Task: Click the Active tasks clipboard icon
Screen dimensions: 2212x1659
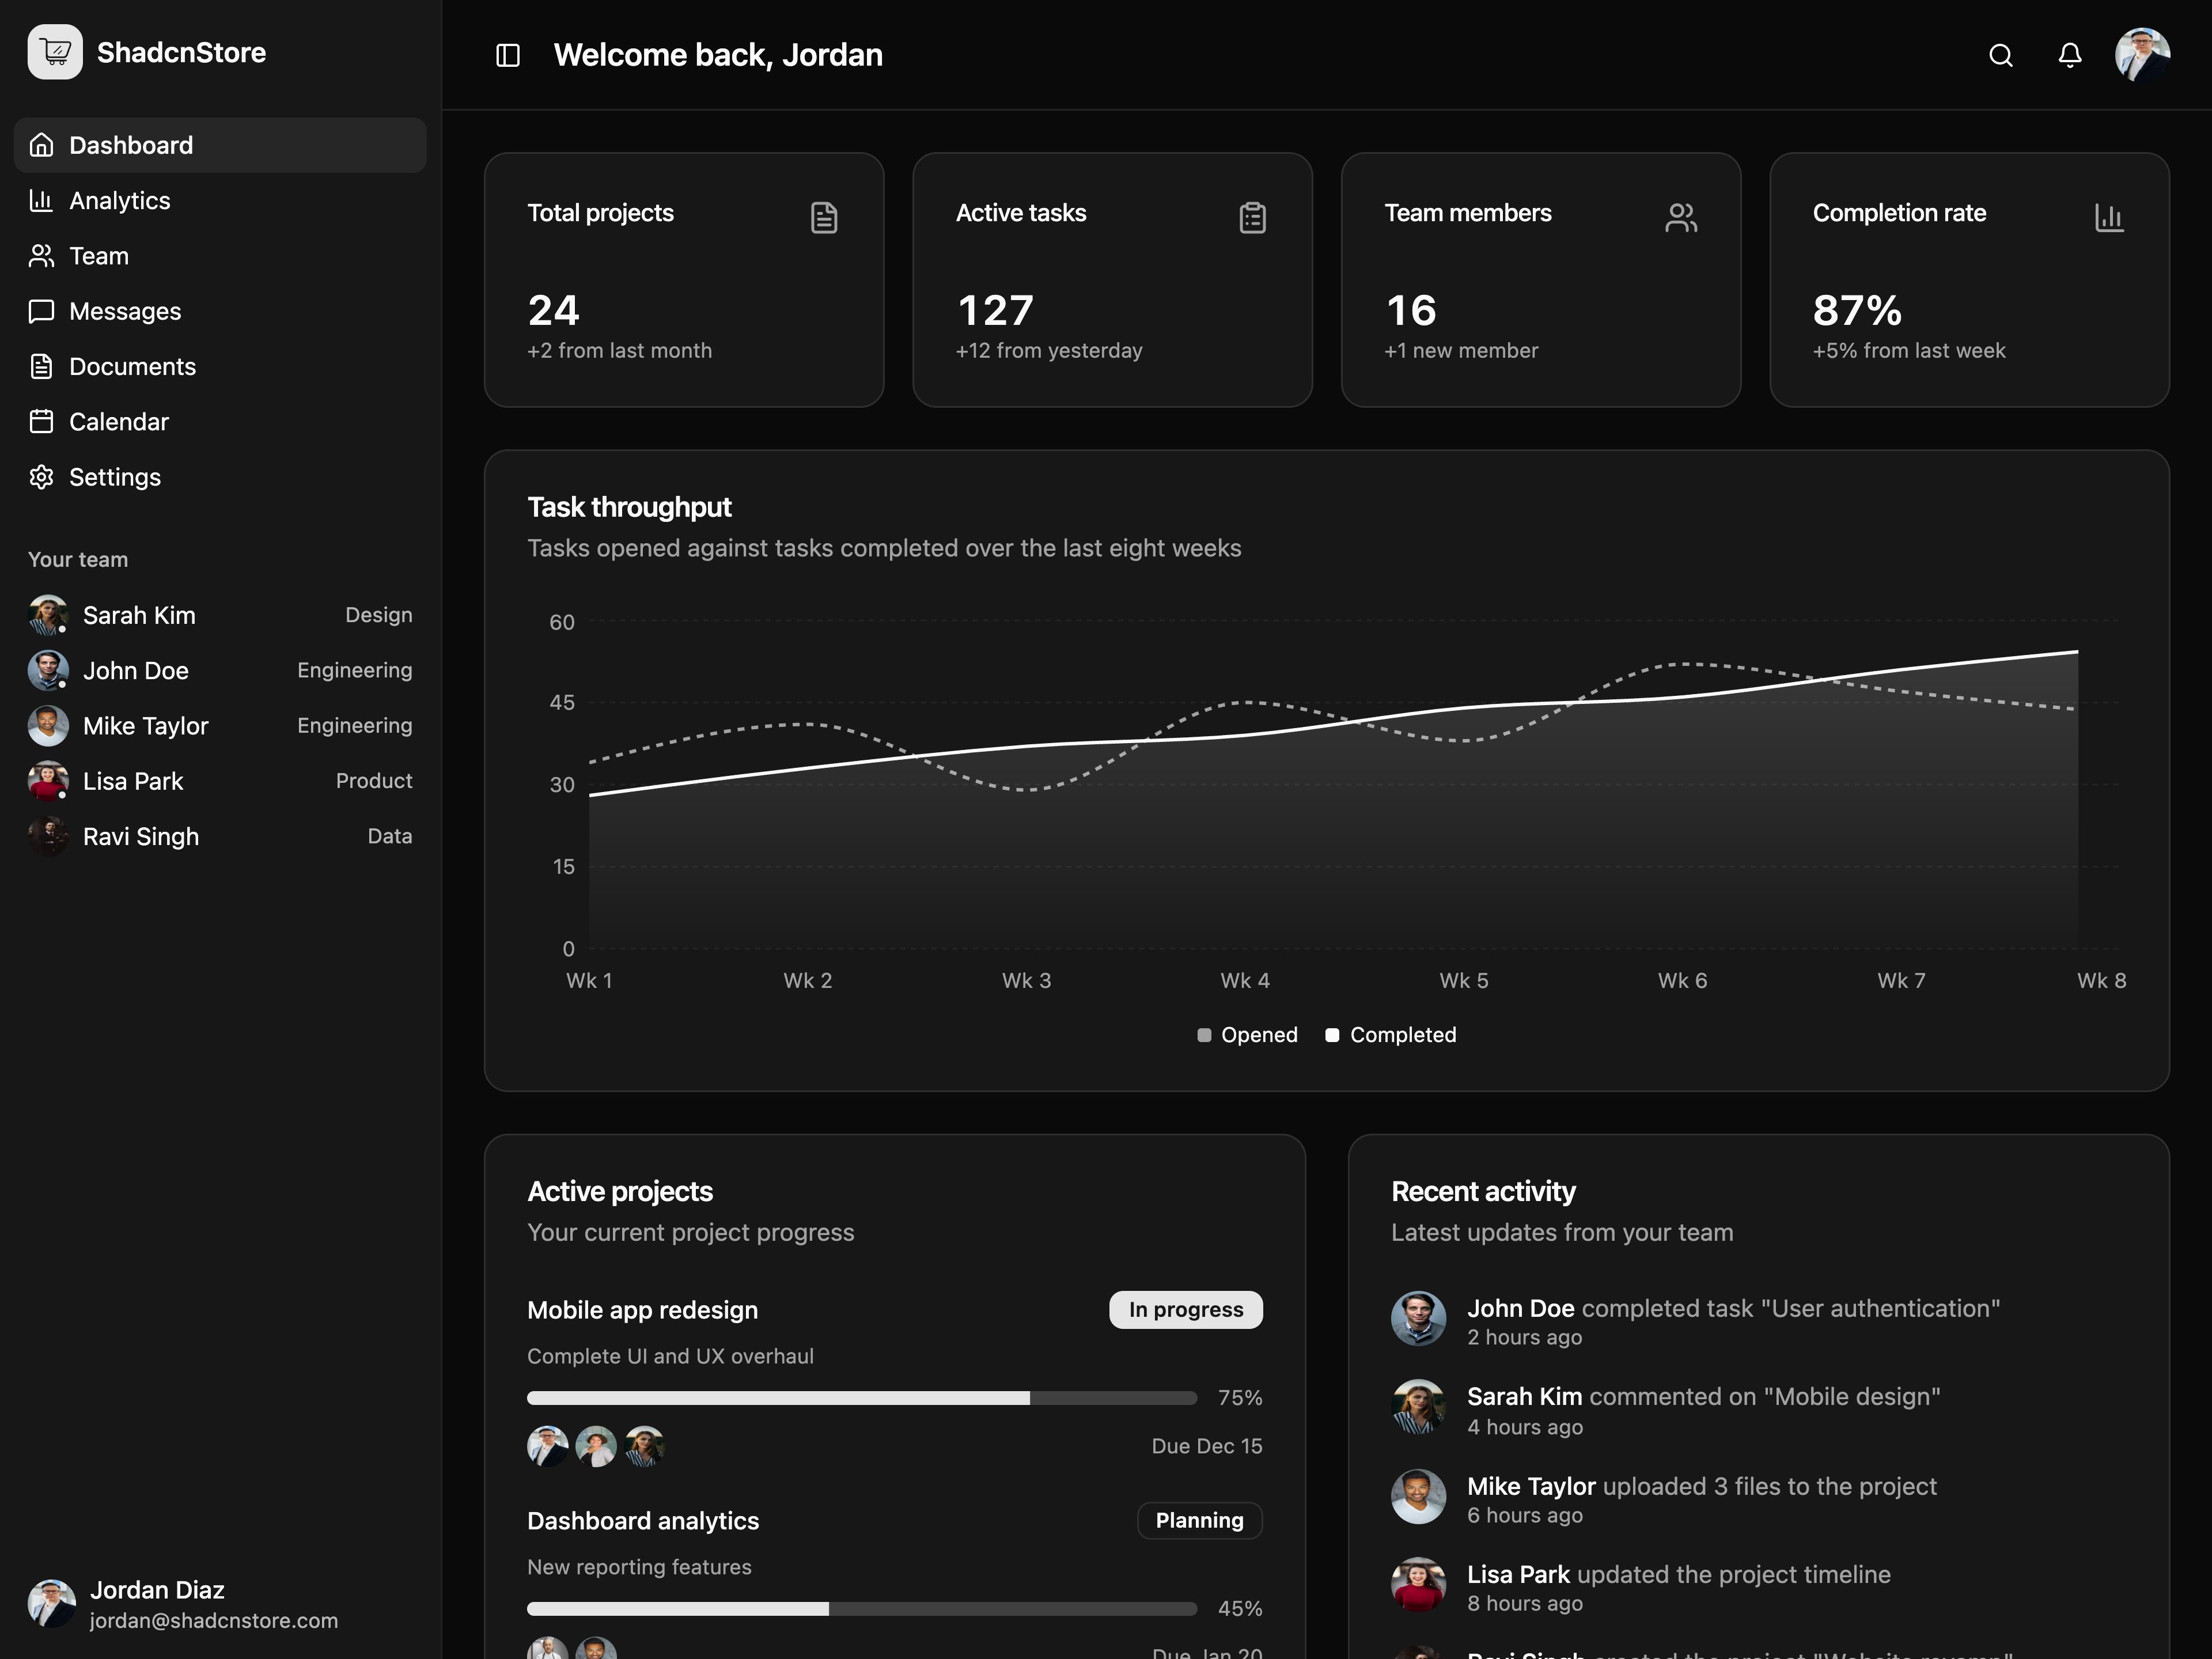Action: [1253, 217]
